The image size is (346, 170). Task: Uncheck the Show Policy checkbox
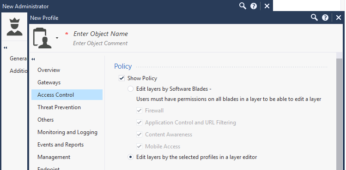tap(121, 78)
